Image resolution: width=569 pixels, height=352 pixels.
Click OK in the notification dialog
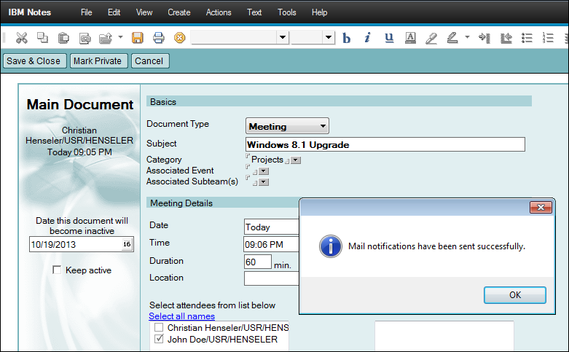tap(514, 295)
